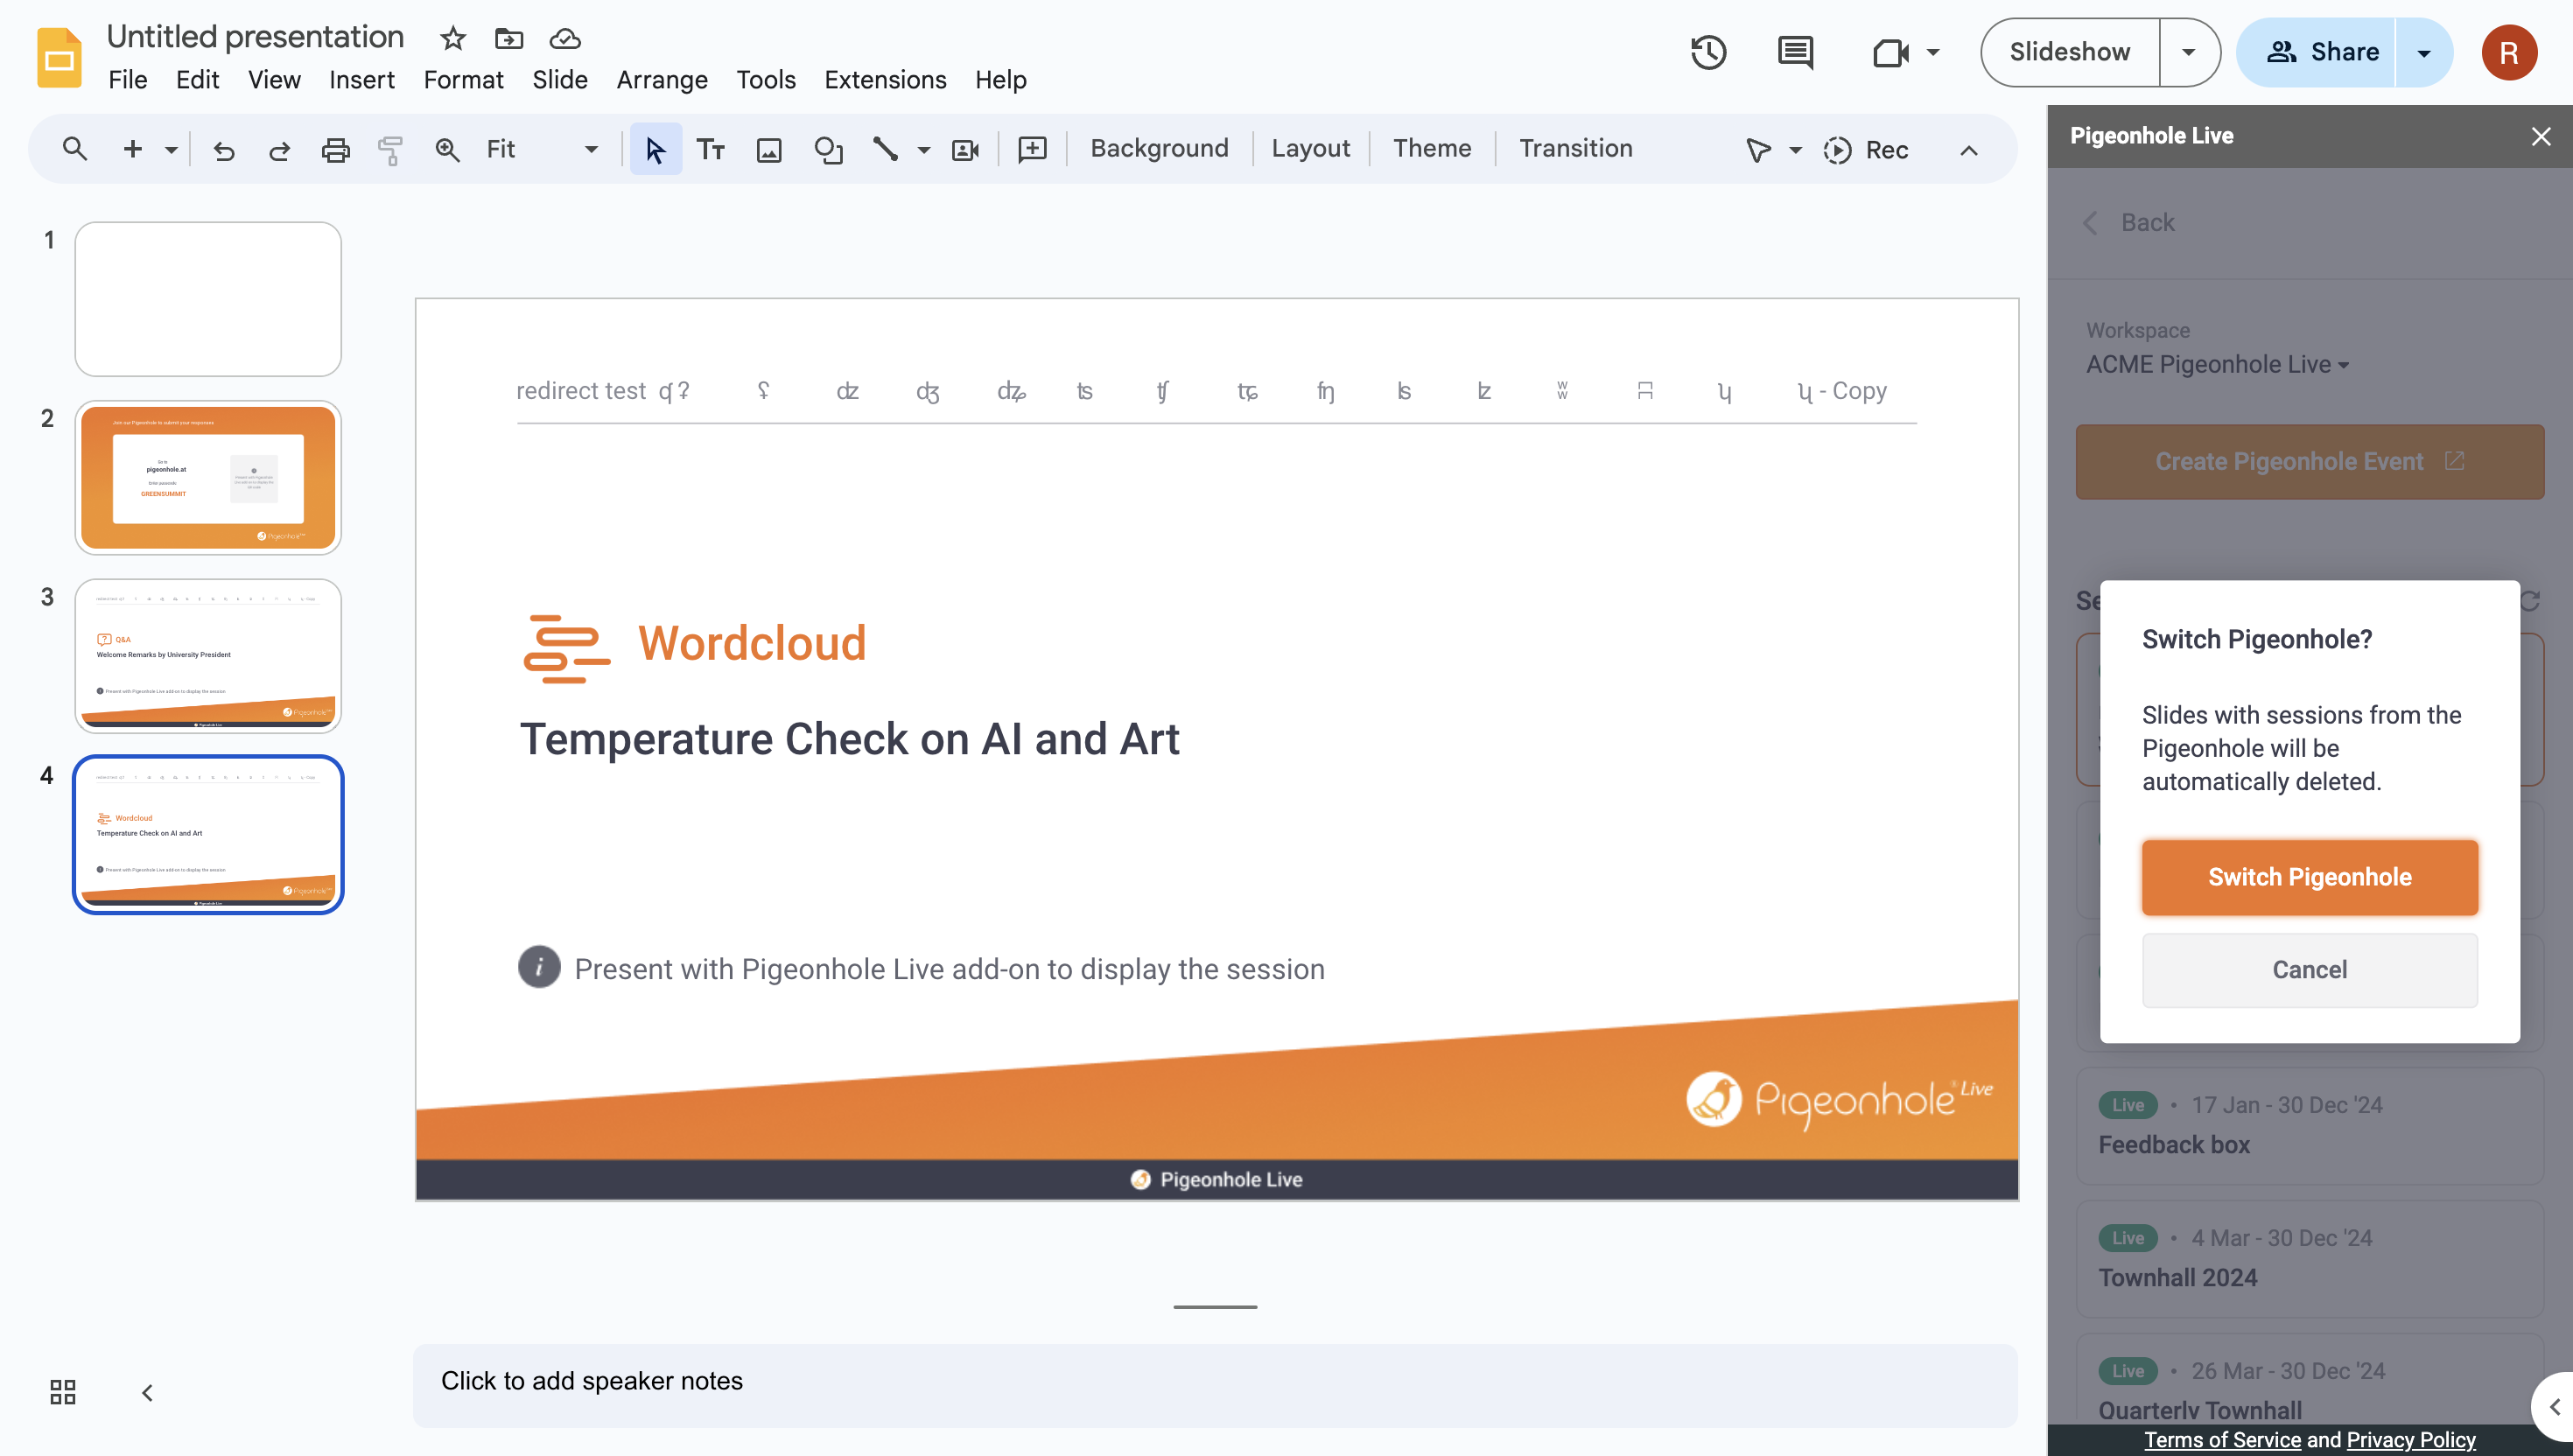Click the Background toolbar button
This screenshot has width=2573, height=1456.
click(1159, 148)
